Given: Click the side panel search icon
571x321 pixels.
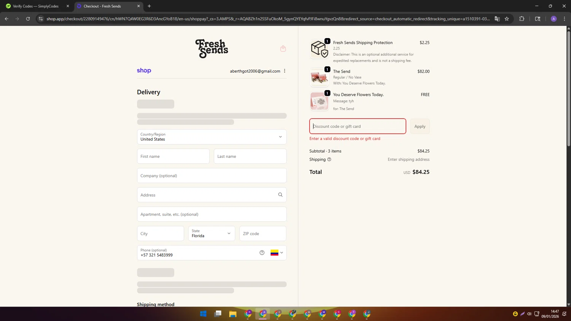Looking at the screenshot, I should [x=538, y=19].
